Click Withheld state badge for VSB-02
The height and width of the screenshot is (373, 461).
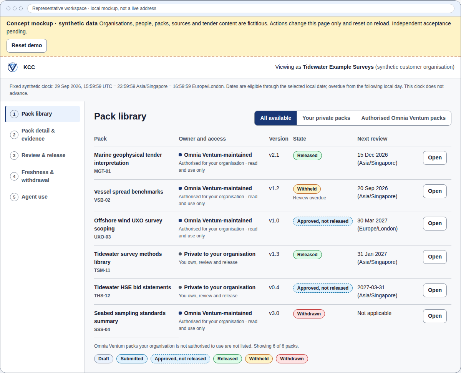[x=307, y=189]
